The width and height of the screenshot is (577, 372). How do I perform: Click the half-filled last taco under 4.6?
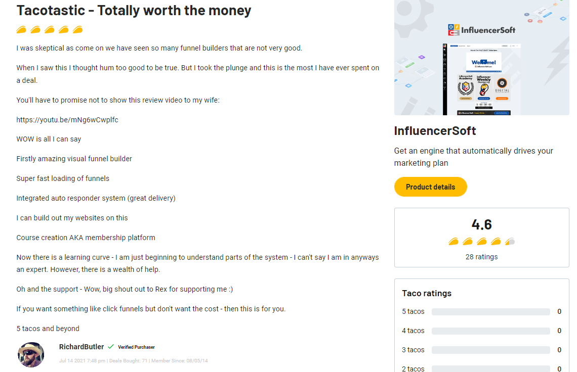[x=510, y=242]
